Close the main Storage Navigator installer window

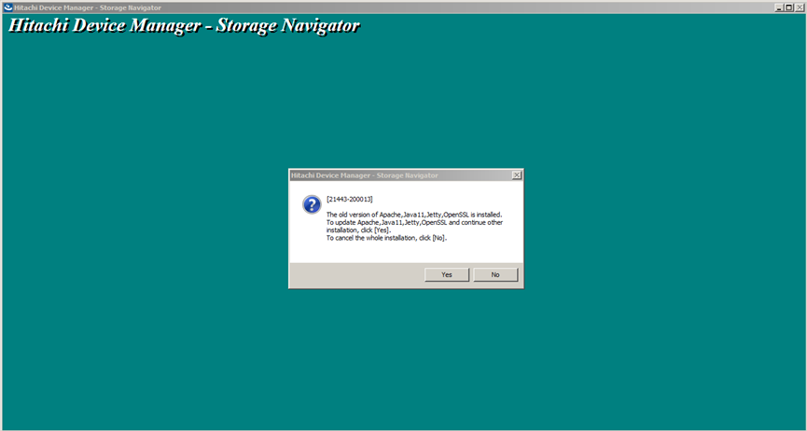click(800, 7)
